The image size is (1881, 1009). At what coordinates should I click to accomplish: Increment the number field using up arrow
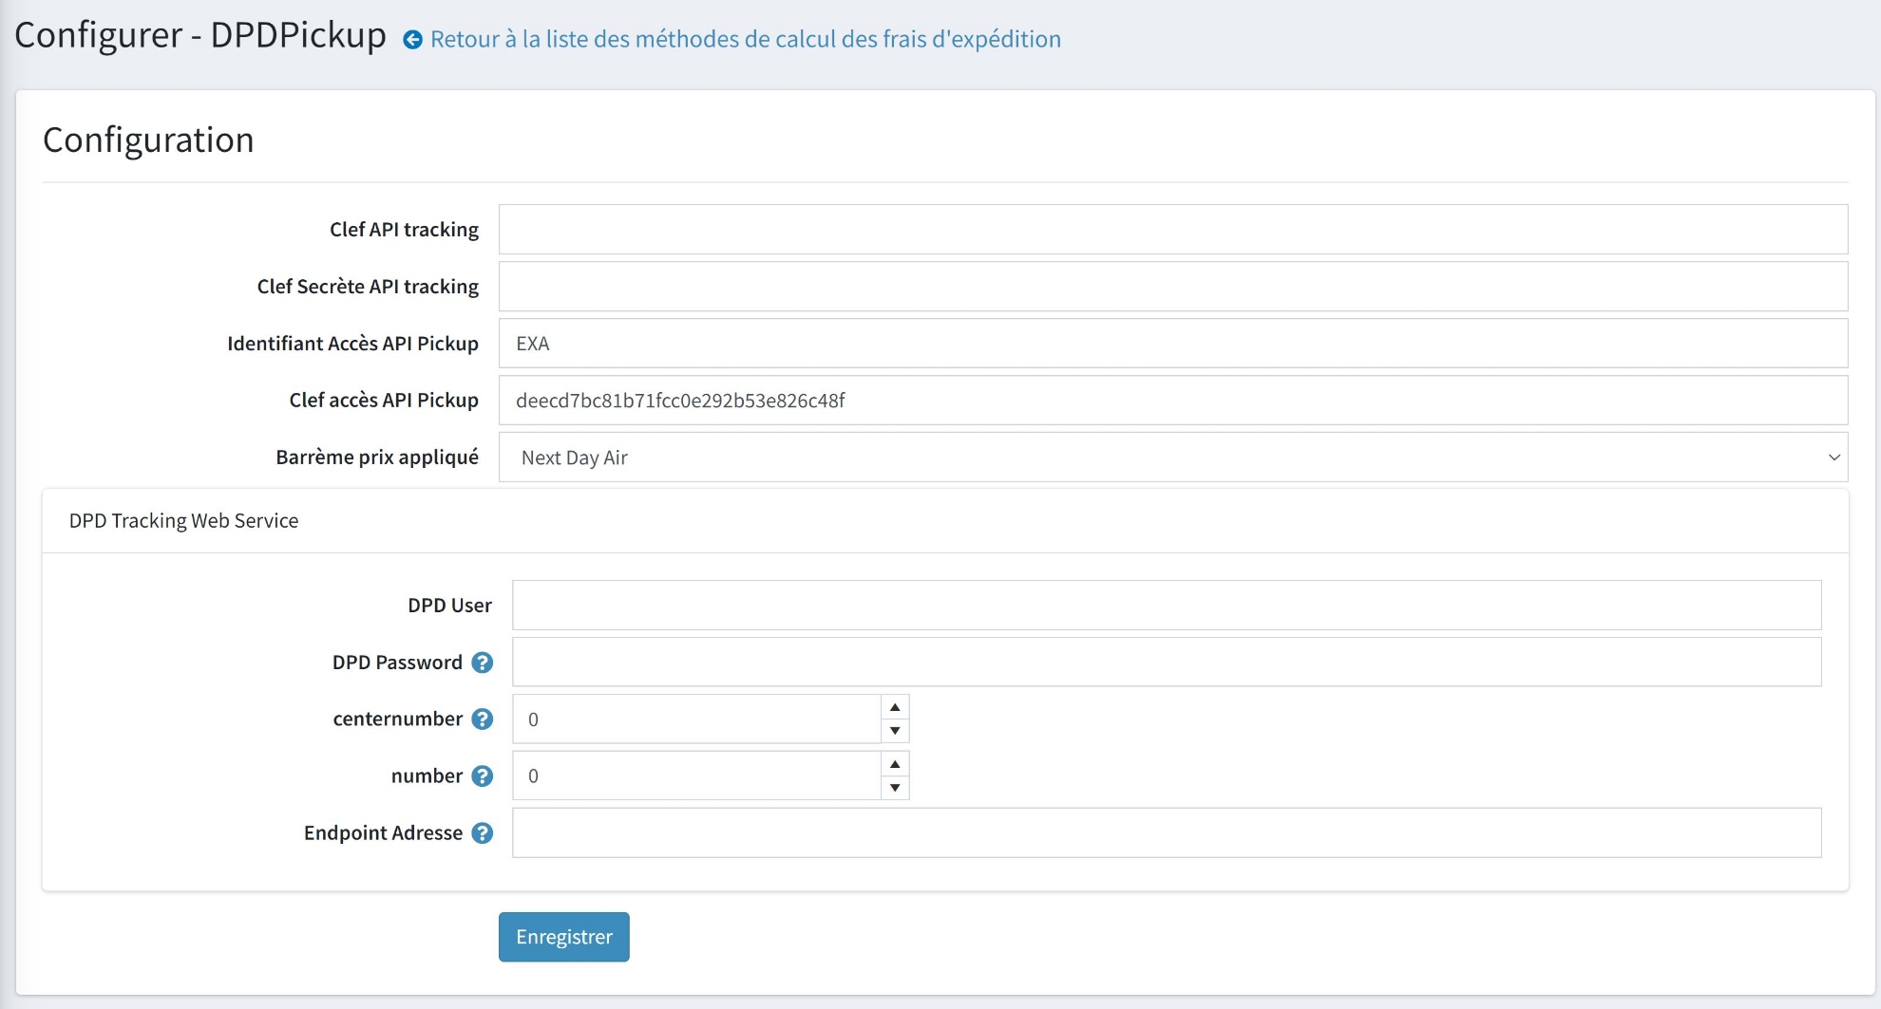[x=895, y=764]
